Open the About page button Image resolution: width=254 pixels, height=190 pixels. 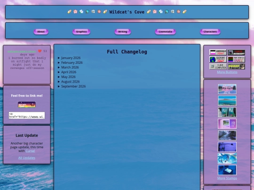[x=41, y=32]
